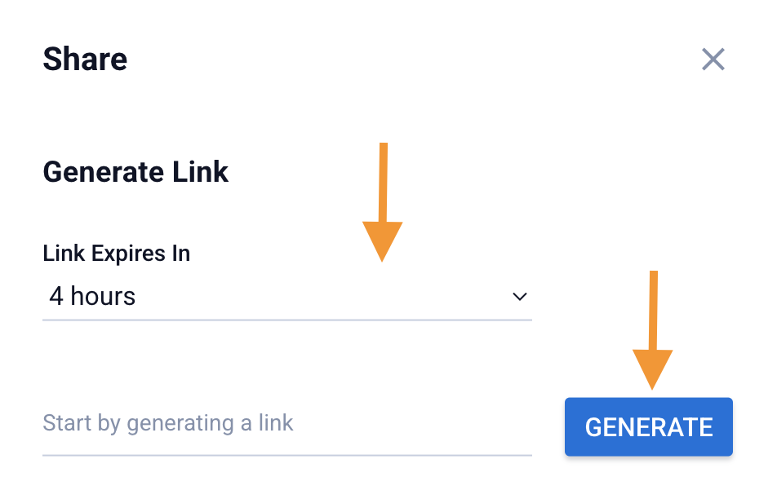Screen dimensions: 777x499
Task: Click the underline below the expiry selector
Action: click(x=286, y=320)
